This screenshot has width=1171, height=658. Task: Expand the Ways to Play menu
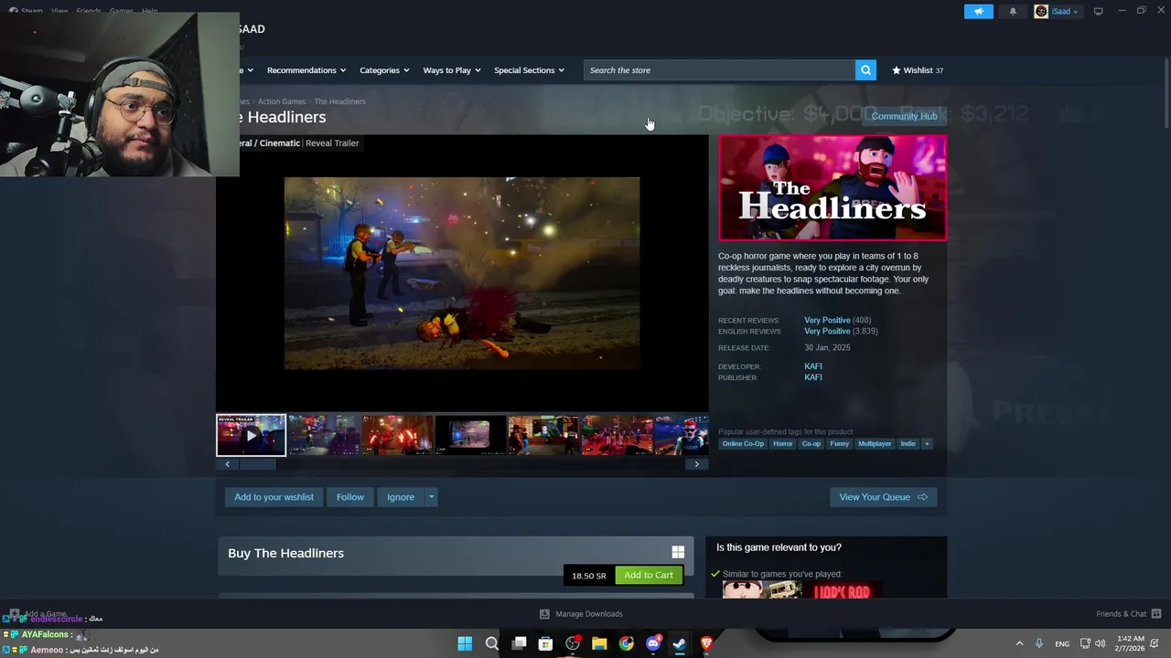coord(452,70)
